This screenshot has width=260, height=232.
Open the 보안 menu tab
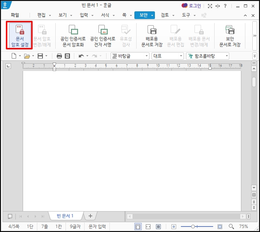(145, 15)
